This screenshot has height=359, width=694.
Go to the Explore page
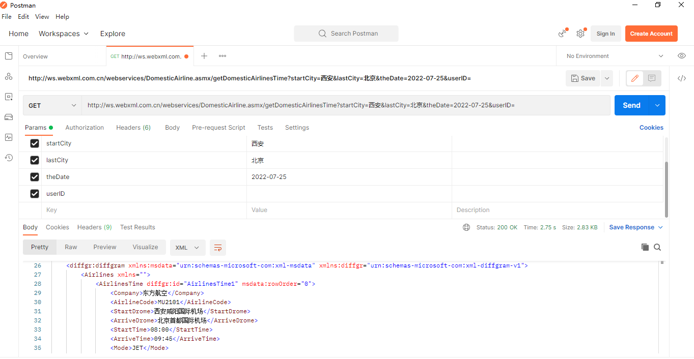click(113, 34)
